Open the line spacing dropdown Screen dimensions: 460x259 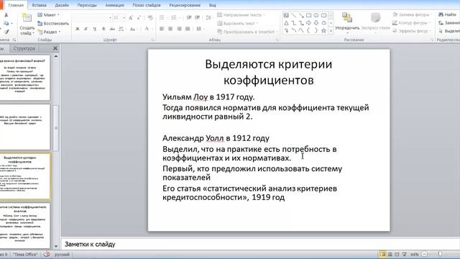(x=209, y=18)
